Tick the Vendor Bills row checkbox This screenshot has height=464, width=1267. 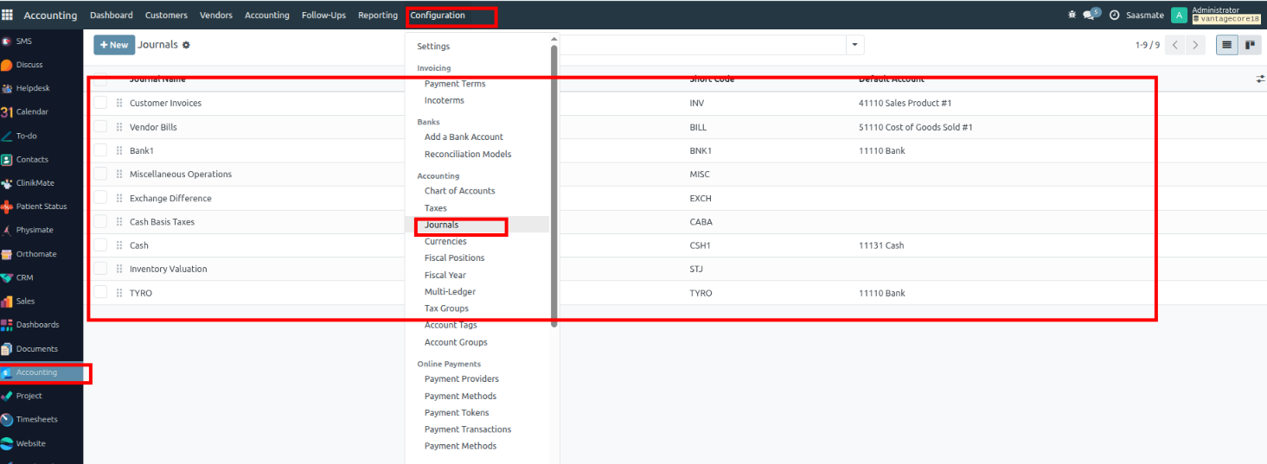(100, 127)
